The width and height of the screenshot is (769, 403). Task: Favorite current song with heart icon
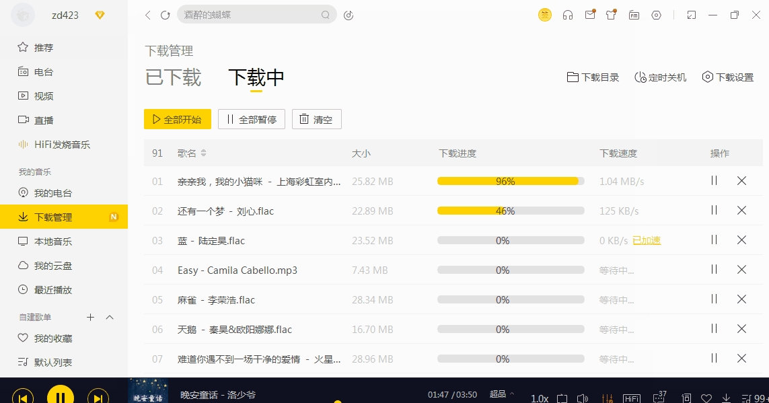pos(706,398)
